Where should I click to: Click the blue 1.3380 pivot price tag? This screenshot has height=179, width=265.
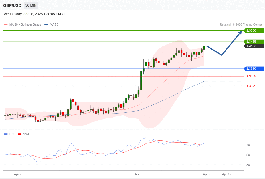point(254,69)
